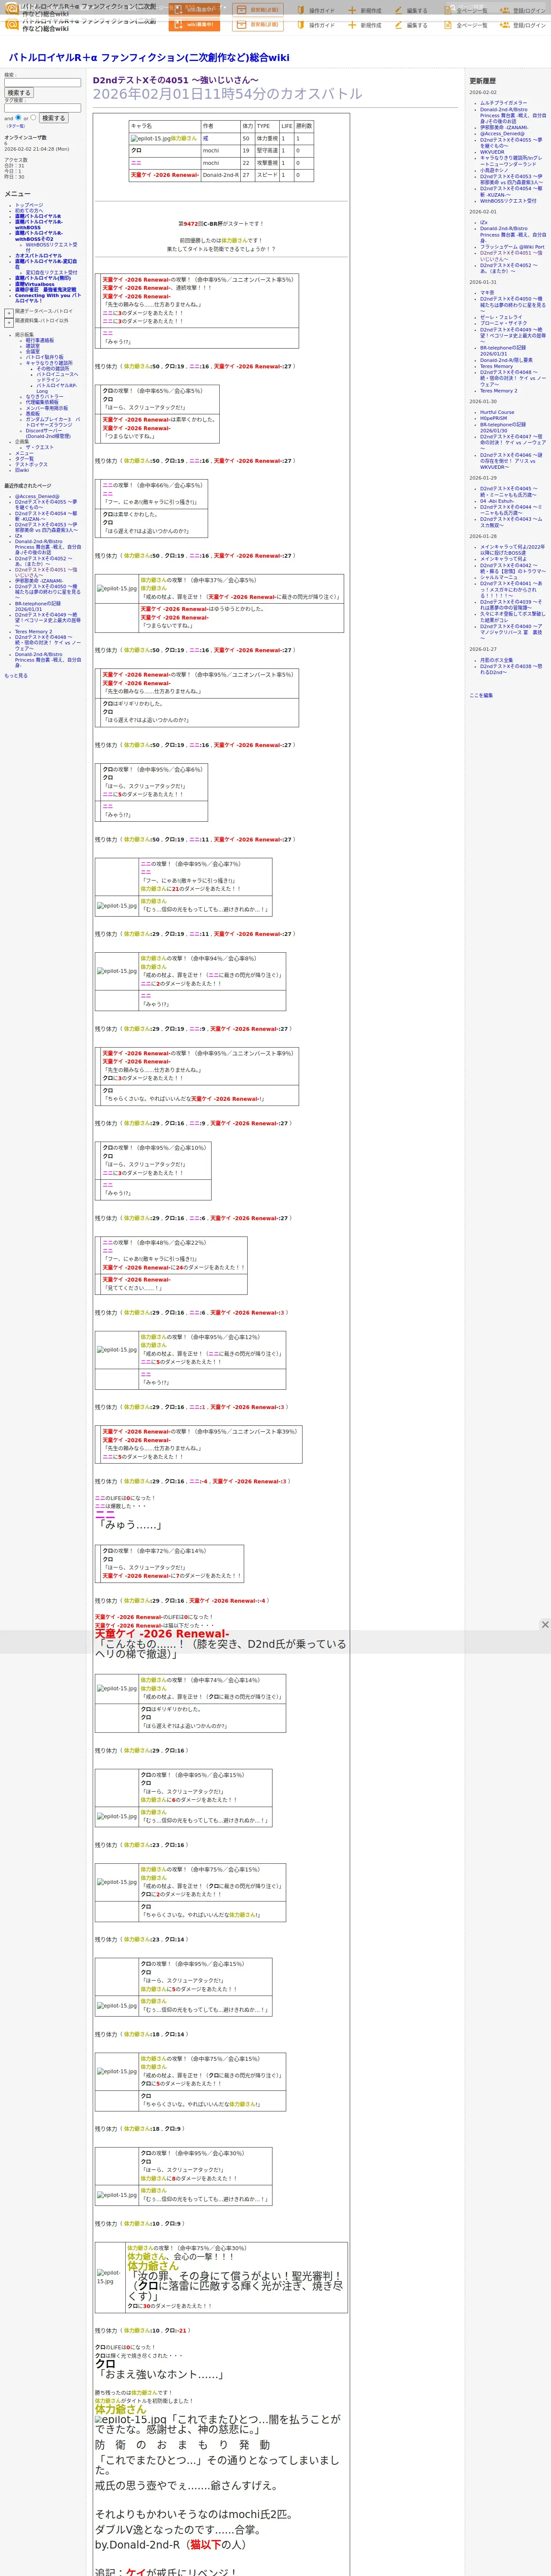The width and height of the screenshot is (551, 2576).
Task: Click page heading D2ndテストXその4051 ~強いじいさん~
Action: (x=175, y=80)
